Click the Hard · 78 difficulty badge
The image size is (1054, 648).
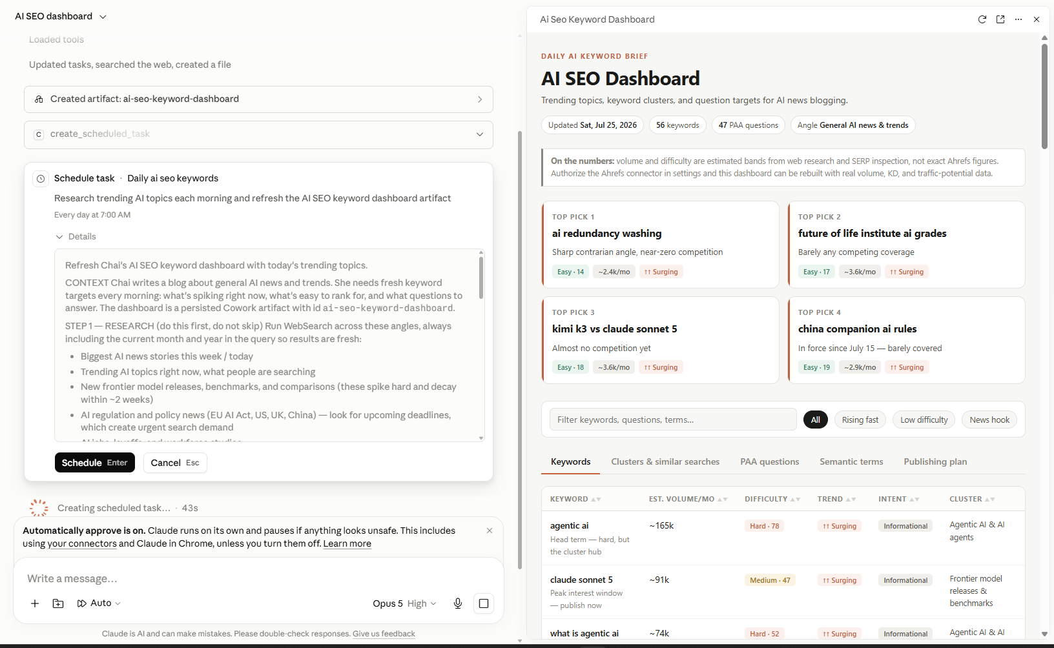click(765, 526)
